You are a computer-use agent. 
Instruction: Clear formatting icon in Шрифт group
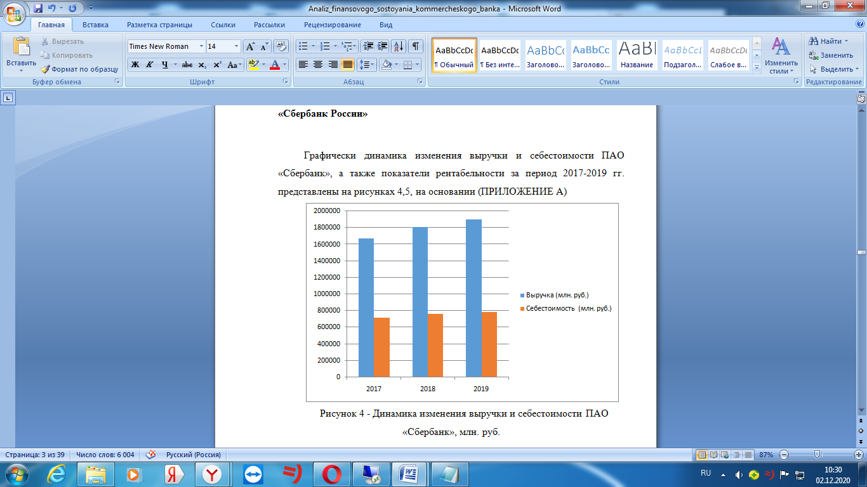coord(282,46)
